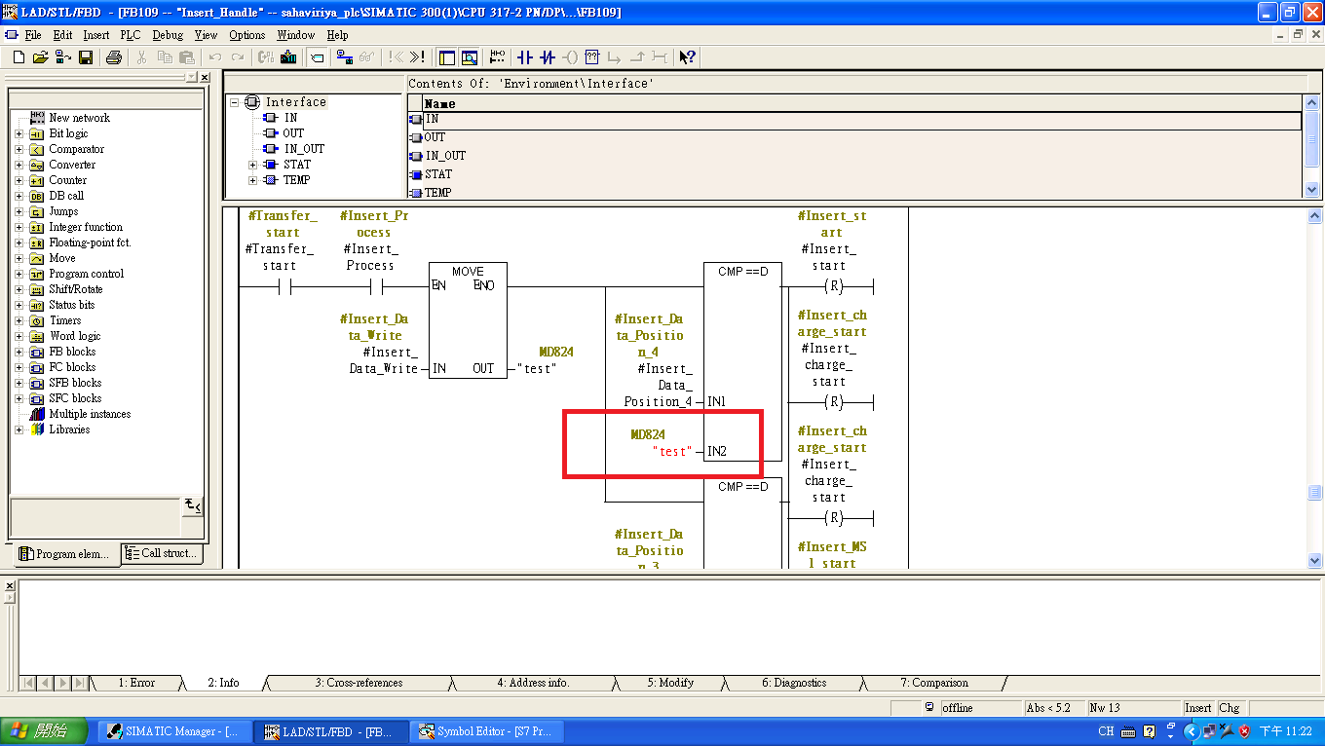
Task: Toggle the Overview panel toolbar icon
Action: coord(446,57)
